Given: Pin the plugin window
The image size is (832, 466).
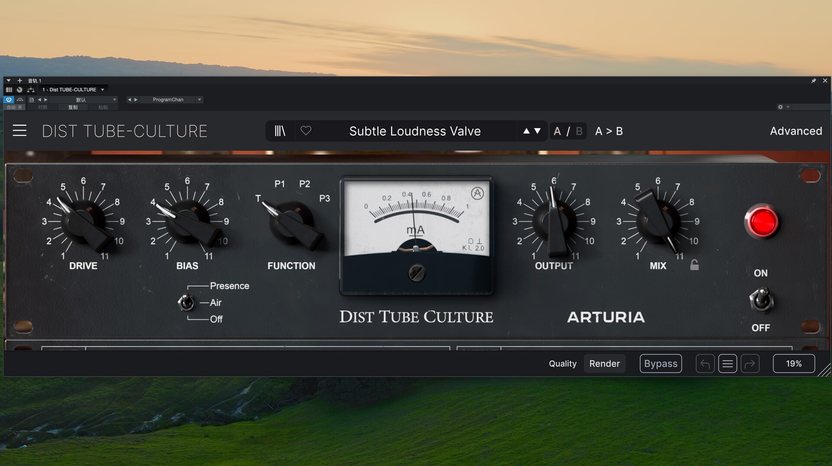Looking at the screenshot, I should tap(813, 81).
